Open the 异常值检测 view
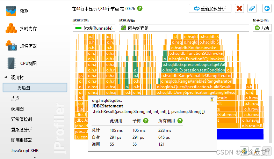The width and height of the screenshot is (274, 159). [x=22, y=119]
